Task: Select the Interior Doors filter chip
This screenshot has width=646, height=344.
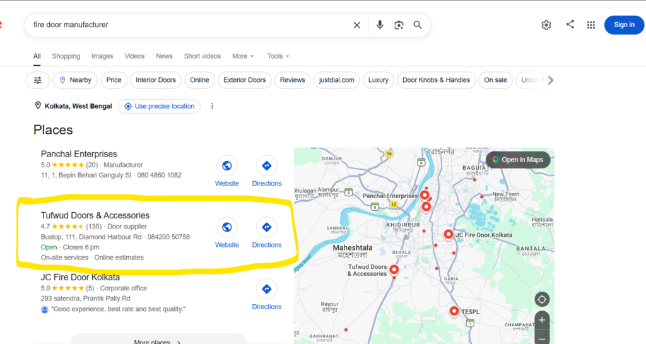Action: tap(156, 80)
